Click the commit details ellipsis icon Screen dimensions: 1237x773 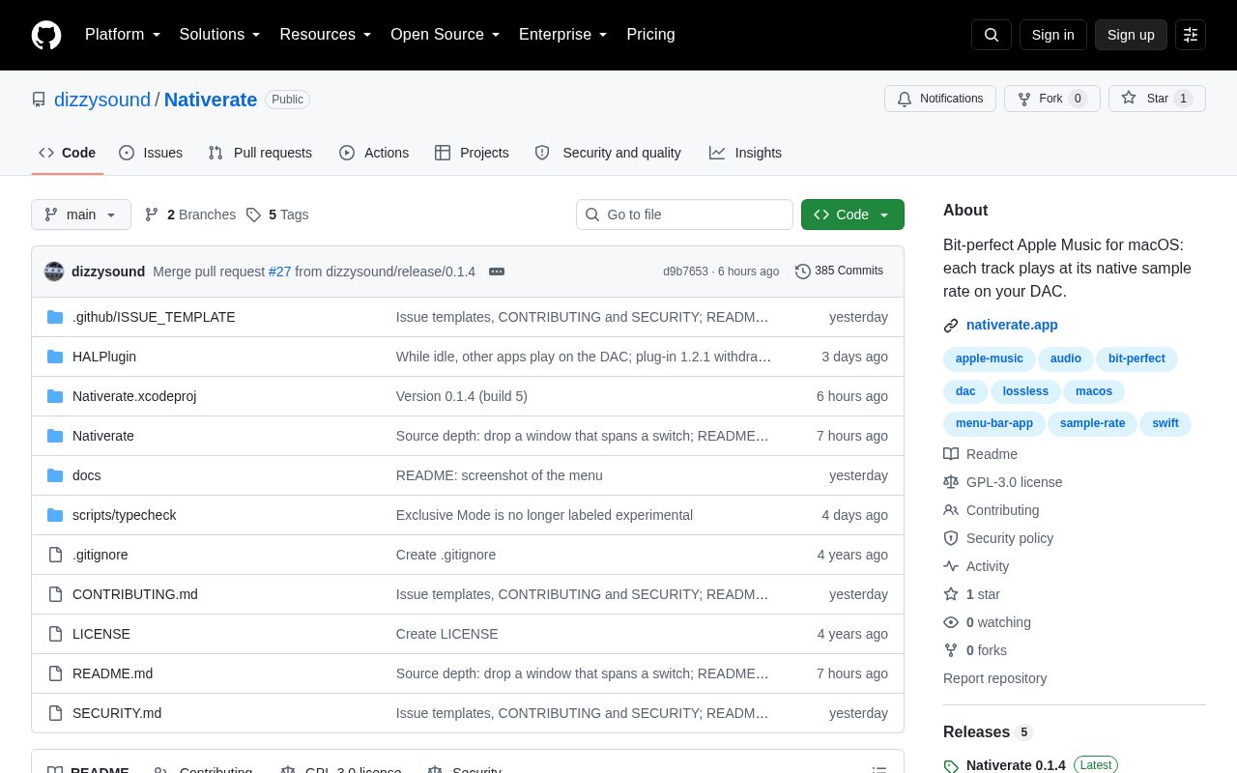click(497, 272)
